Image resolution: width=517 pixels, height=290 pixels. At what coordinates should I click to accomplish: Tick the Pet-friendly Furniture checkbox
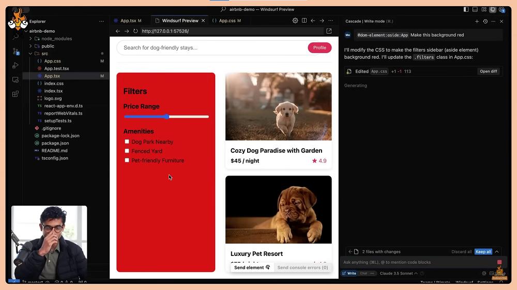(x=127, y=160)
